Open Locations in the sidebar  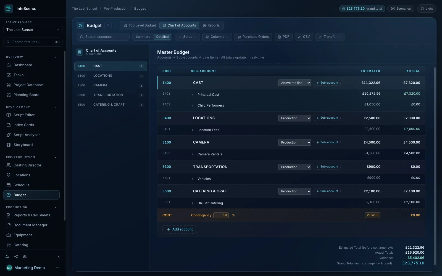[31, 175]
